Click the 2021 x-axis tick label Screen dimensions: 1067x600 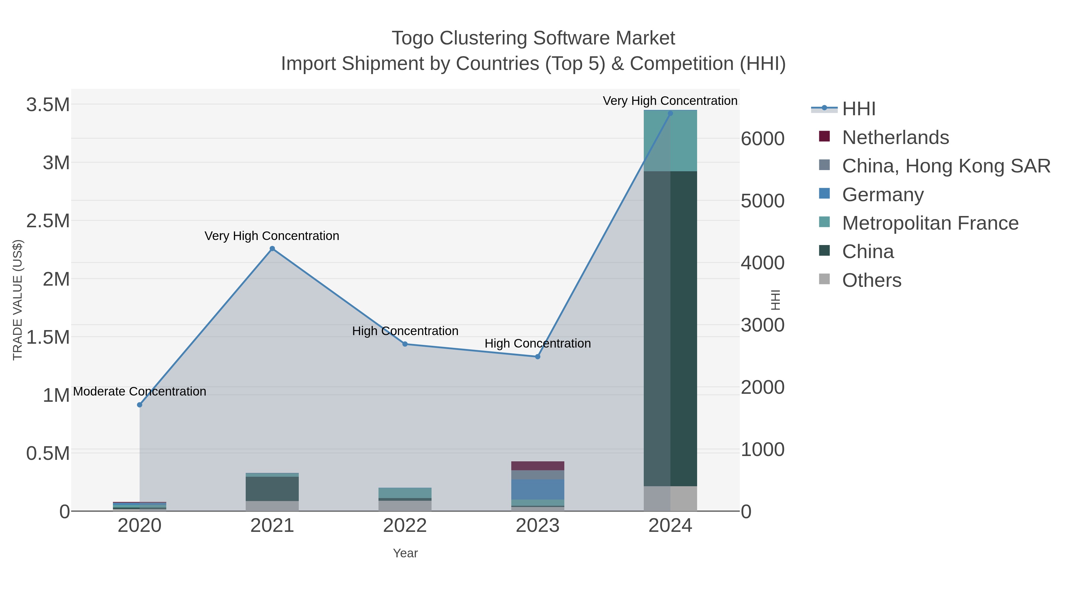click(272, 525)
